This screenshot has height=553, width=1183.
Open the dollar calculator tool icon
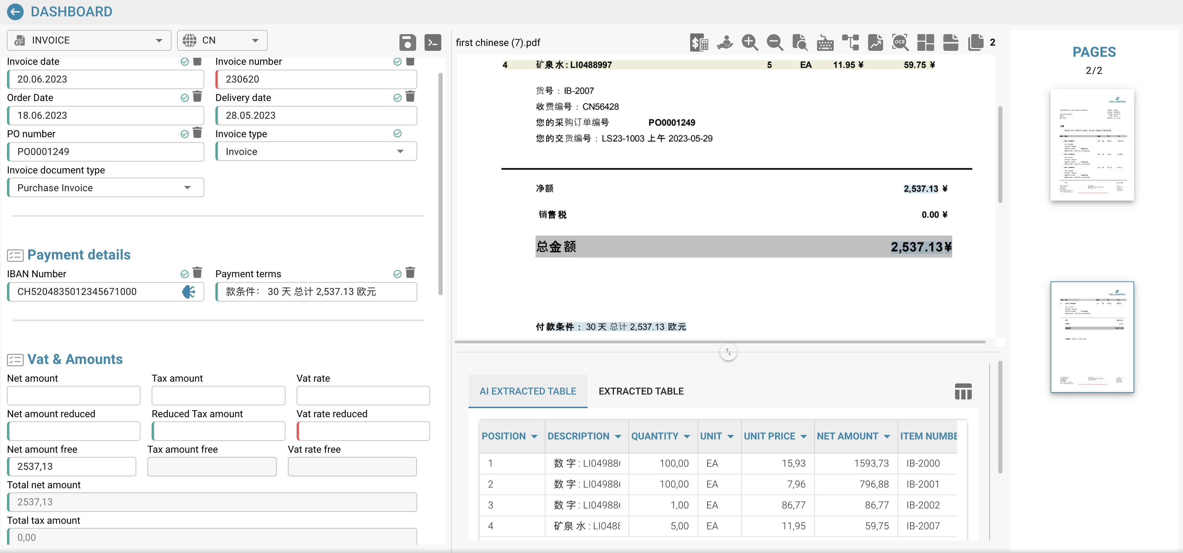(699, 42)
